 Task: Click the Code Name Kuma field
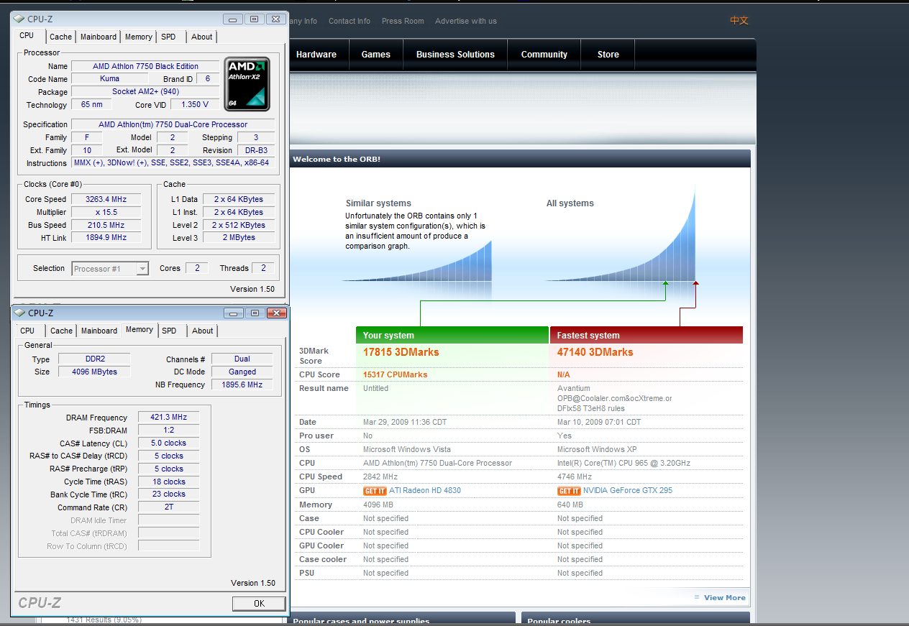(x=110, y=79)
